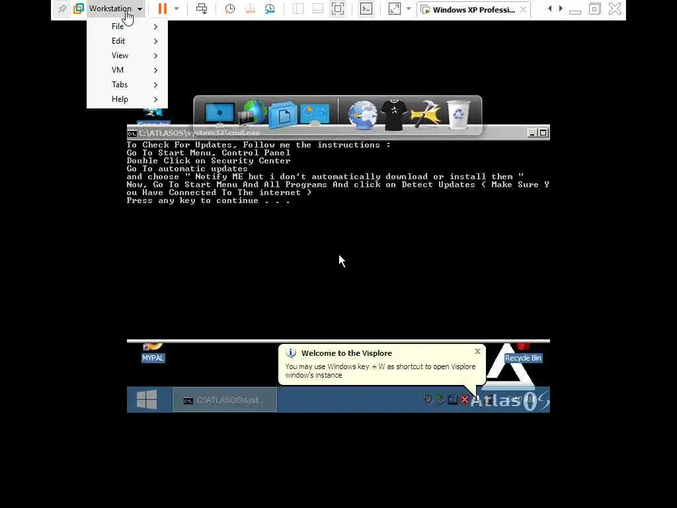This screenshot has width=677, height=508.
Task: Maximize the cmd.exe window
Action: pyautogui.click(x=543, y=133)
